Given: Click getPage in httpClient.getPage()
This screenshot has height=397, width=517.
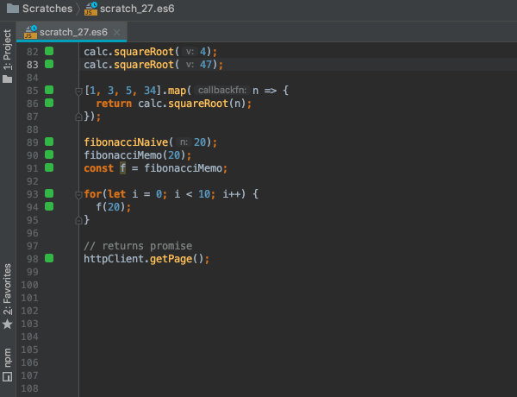Looking at the screenshot, I should pyautogui.click(x=171, y=259).
